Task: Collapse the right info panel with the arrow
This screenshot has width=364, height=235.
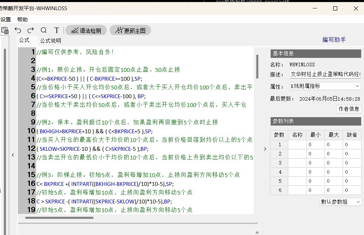Action: pyautogui.click(x=265, y=149)
